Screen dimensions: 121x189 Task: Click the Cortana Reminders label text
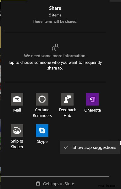(42, 113)
